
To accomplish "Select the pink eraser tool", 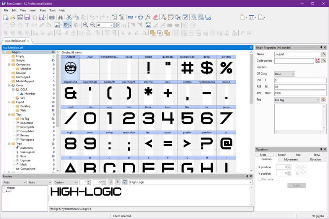I will 155,17.
